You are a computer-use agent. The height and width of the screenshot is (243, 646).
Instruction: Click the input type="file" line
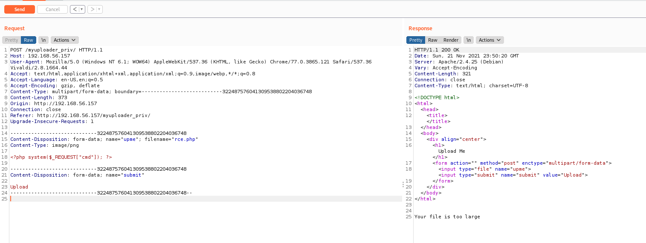485,169
